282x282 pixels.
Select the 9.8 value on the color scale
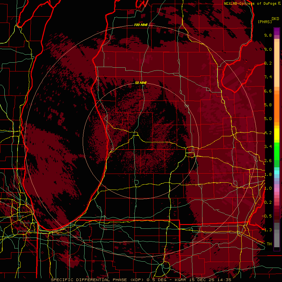point(268,35)
